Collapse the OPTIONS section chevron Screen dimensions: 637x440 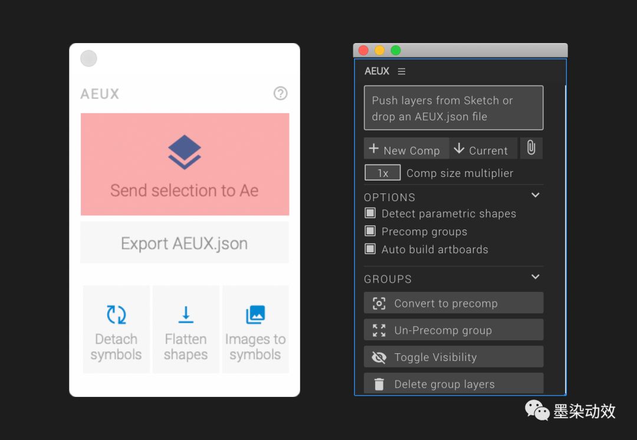tap(536, 195)
